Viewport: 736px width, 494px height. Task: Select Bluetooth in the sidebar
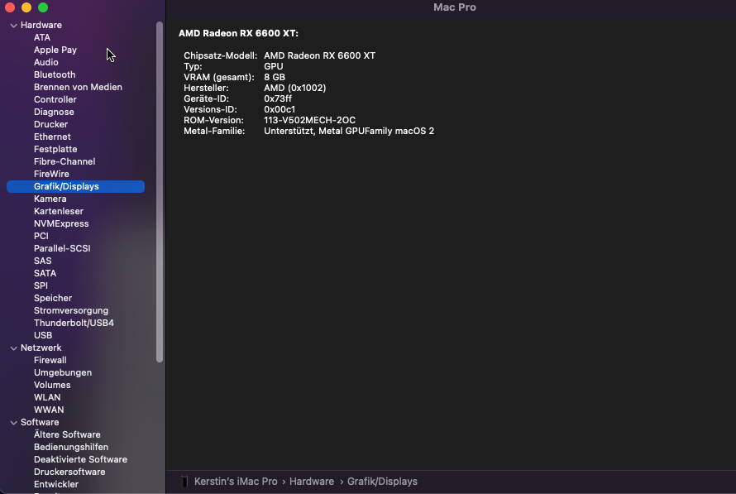[55, 74]
